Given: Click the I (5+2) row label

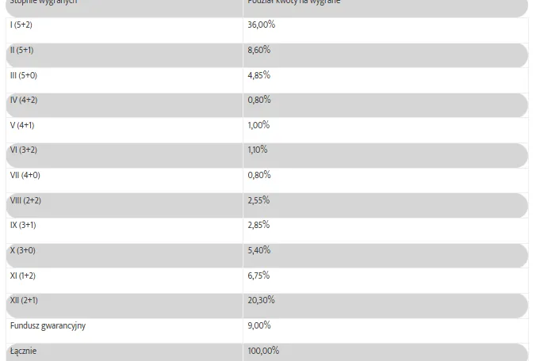Looking at the screenshot, I should coord(21,25).
